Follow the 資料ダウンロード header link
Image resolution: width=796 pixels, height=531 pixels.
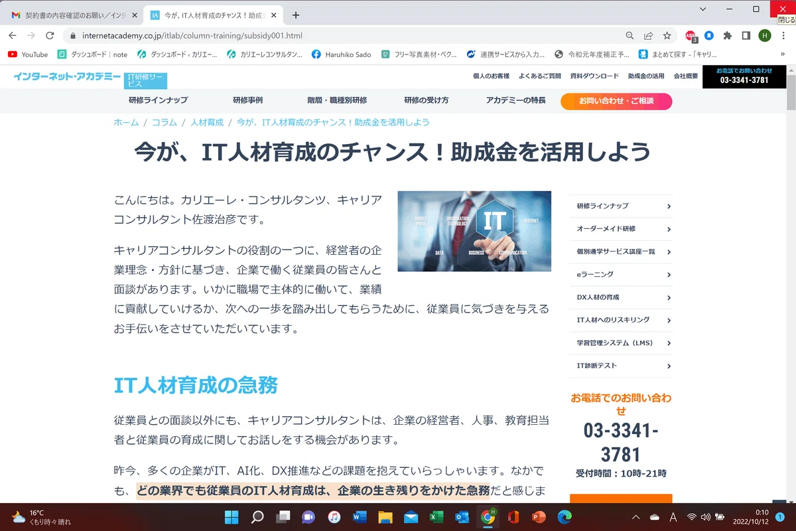pos(594,76)
